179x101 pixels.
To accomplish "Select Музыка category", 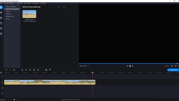I will tap(8, 14).
